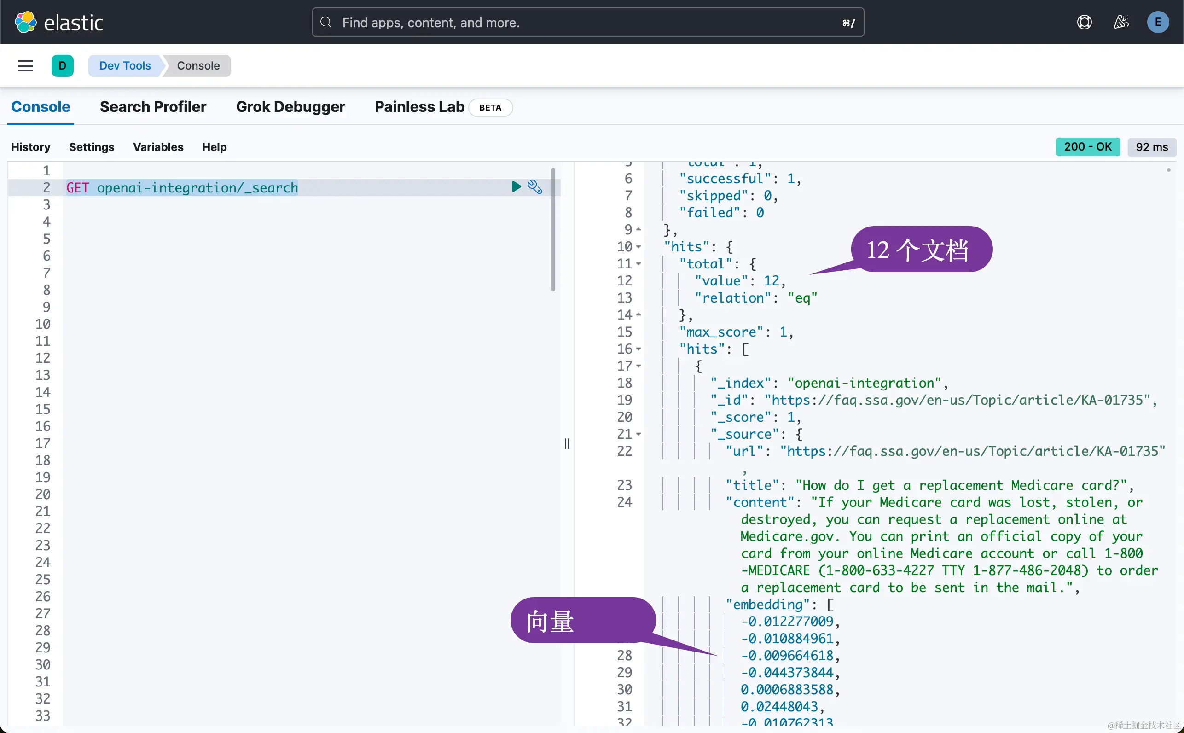
Task: Click the 92 ms response time badge
Action: point(1151,147)
